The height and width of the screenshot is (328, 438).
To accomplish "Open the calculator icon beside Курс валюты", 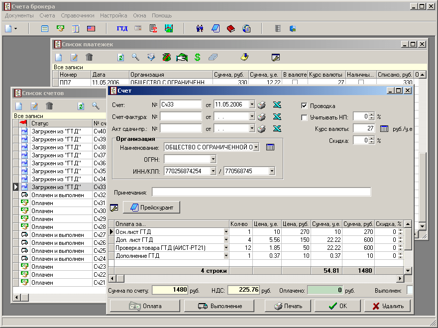I will coord(384,128).
